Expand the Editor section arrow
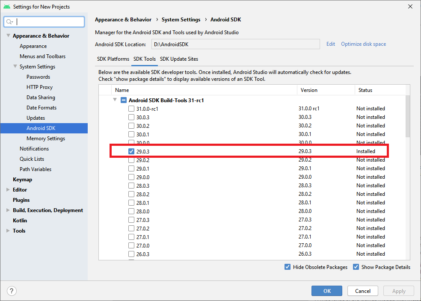The image size is (421, 301). [8, 190]
